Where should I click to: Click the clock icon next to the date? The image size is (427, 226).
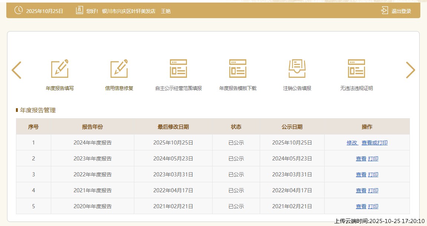coord(19,11)
